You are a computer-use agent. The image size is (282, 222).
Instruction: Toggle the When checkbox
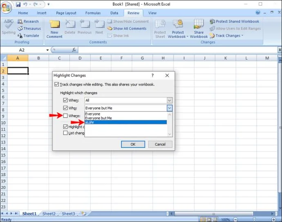[x=65, y=100]
